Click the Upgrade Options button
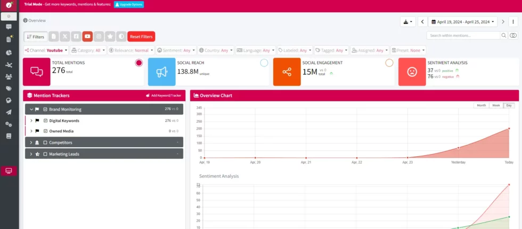This screenshot has width=522, height=229. [x=129, y=5]
